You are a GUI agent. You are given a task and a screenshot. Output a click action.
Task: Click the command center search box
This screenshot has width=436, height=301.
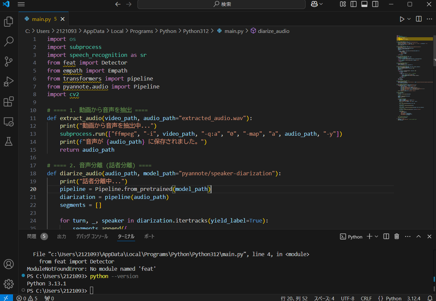pos(222,4)
